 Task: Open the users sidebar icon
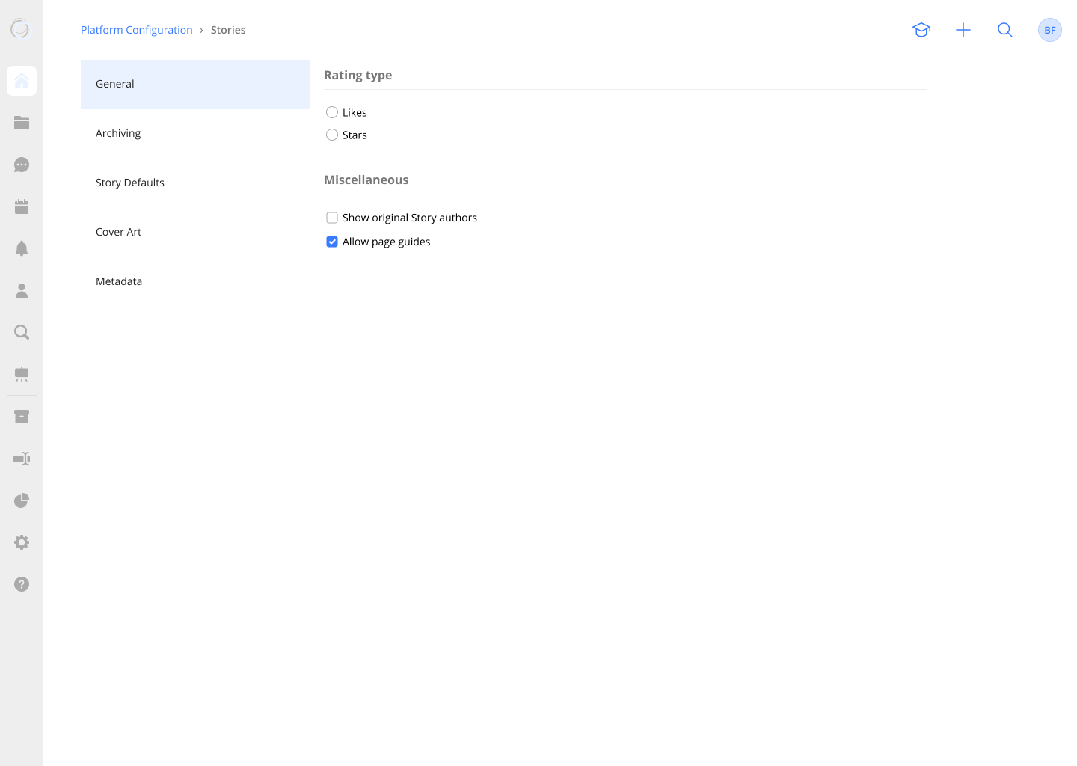tap(22, 290)
